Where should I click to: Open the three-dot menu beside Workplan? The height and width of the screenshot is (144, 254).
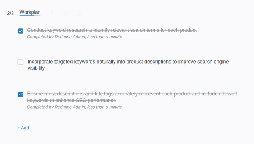click(52, 12)
